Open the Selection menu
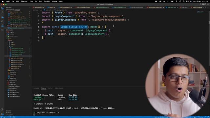The image size is (210, 118). 24,1
